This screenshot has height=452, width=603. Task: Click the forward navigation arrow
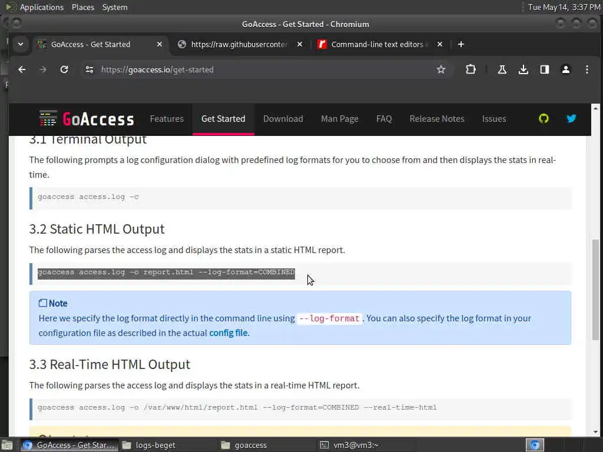[43, 69]
